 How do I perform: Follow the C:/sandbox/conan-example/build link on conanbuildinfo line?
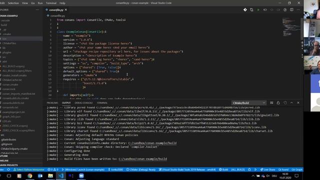point(152,143)
